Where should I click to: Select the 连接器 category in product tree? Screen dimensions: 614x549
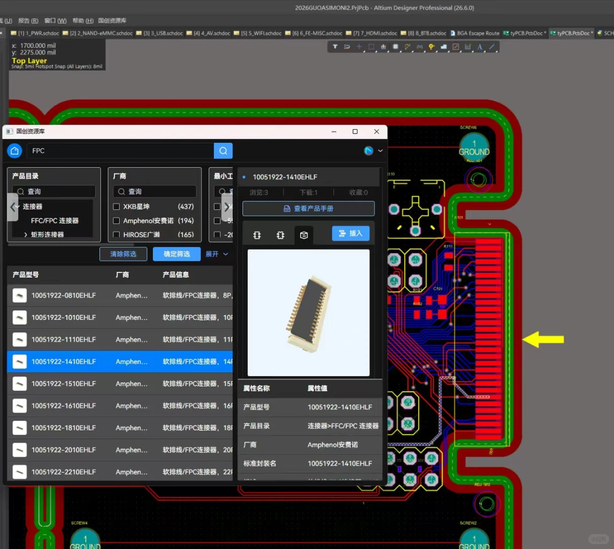(x=32, y=207)
